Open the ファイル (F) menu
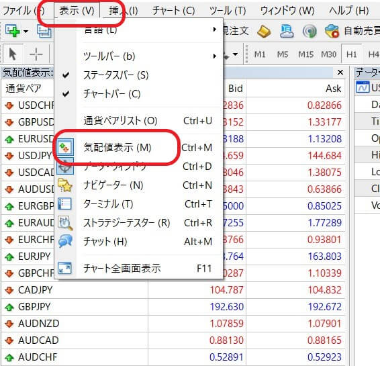The image size is (380, 366). point(23,11)
